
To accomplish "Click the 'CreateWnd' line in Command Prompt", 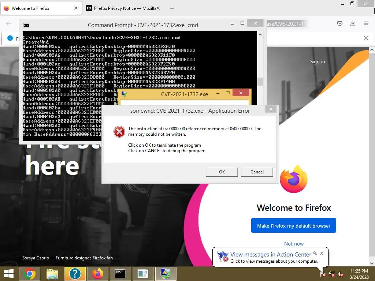I will (36, 42).
